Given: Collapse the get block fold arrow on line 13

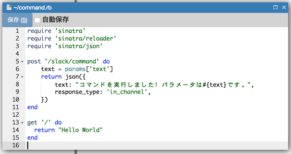Looking at the screenshot, I should coord(22,123).
